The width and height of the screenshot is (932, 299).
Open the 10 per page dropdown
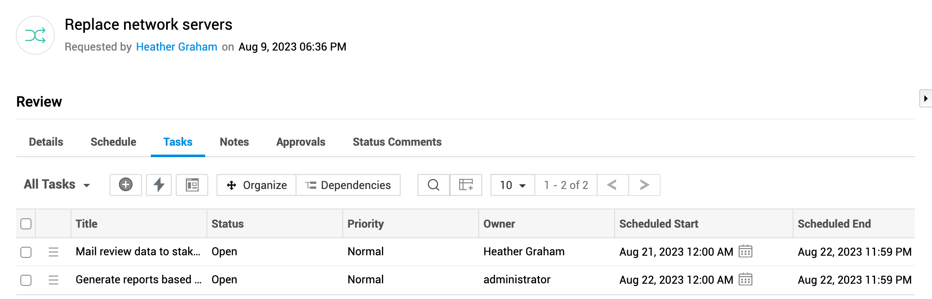point(513,185)
